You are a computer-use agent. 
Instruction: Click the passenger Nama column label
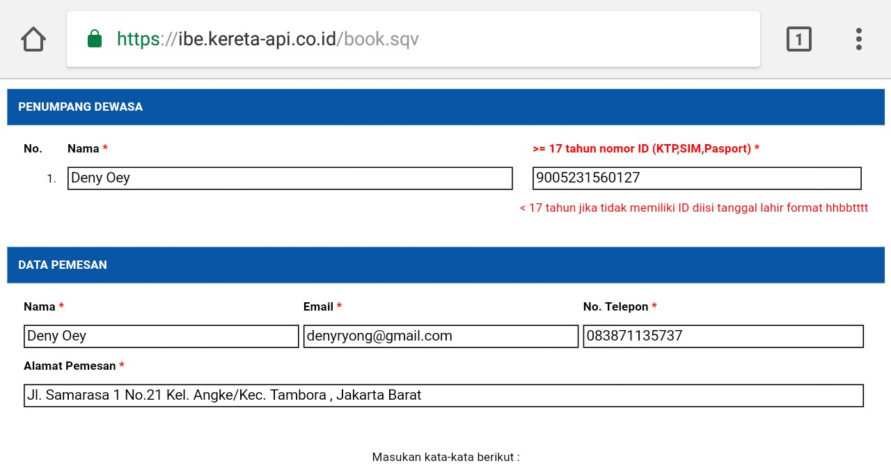click(88, 148)
